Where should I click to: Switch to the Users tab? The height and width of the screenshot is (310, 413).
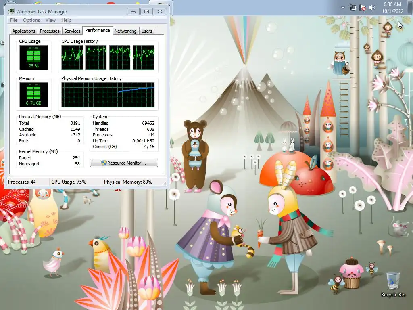click(147, 31)
